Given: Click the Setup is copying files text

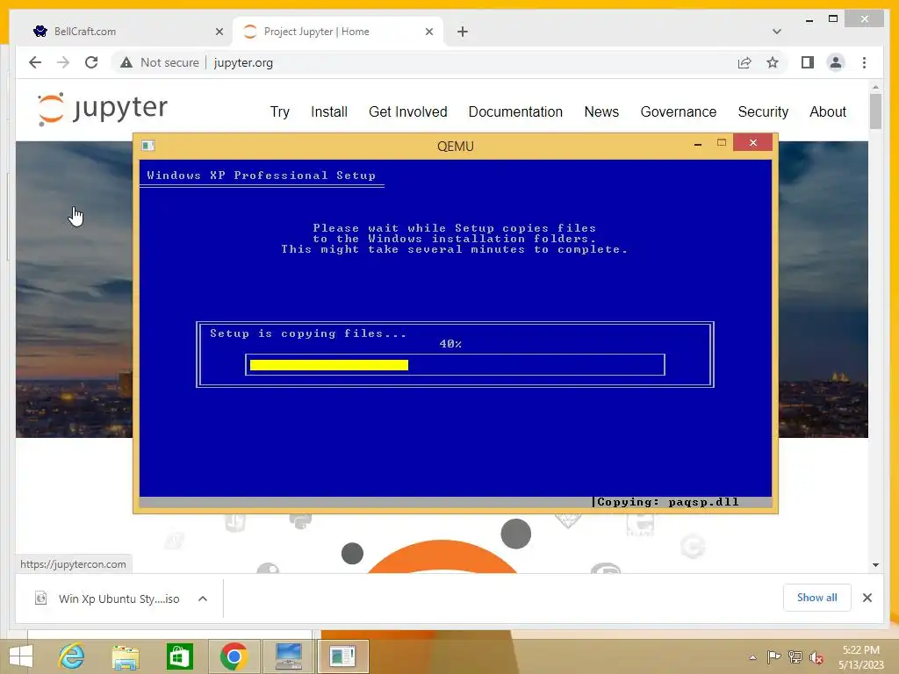Looking at the screenshot, I should click(308, 333).
